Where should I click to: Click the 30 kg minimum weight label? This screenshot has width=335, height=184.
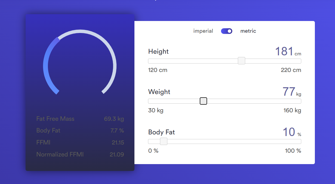(156, 110)
